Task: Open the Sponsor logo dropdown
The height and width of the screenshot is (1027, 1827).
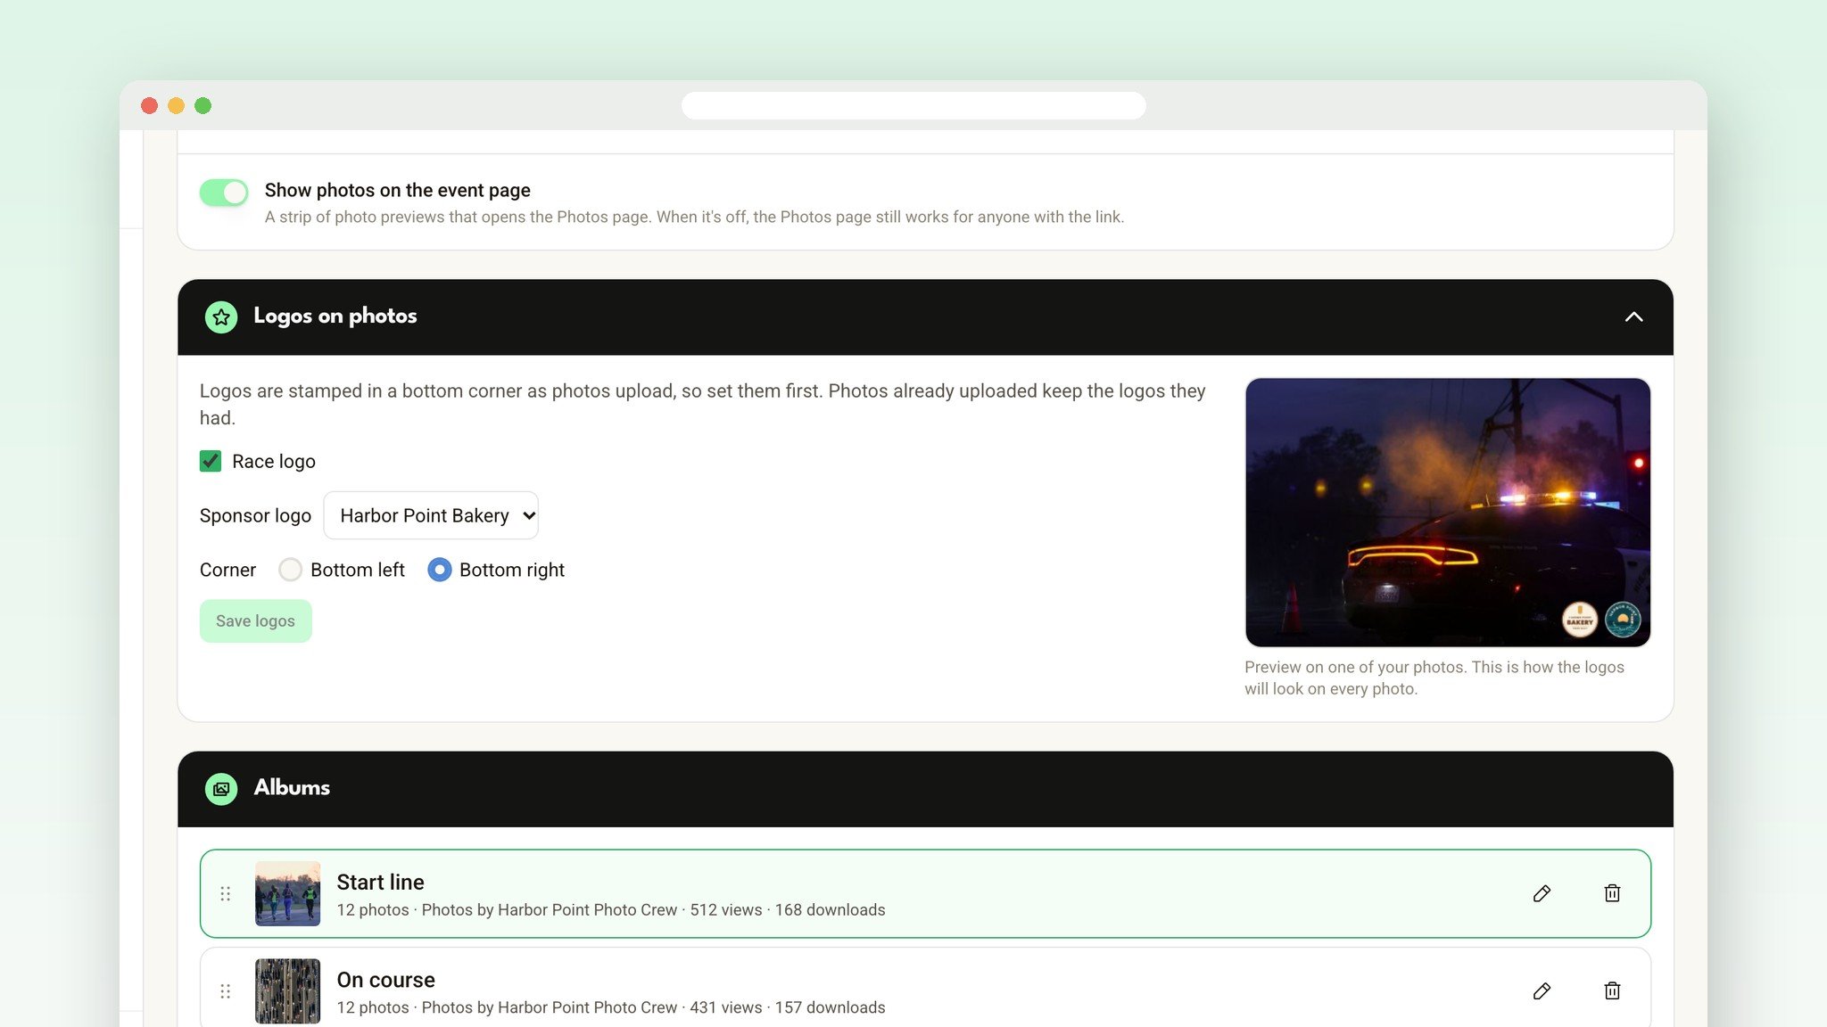Action: pos(431,515)
